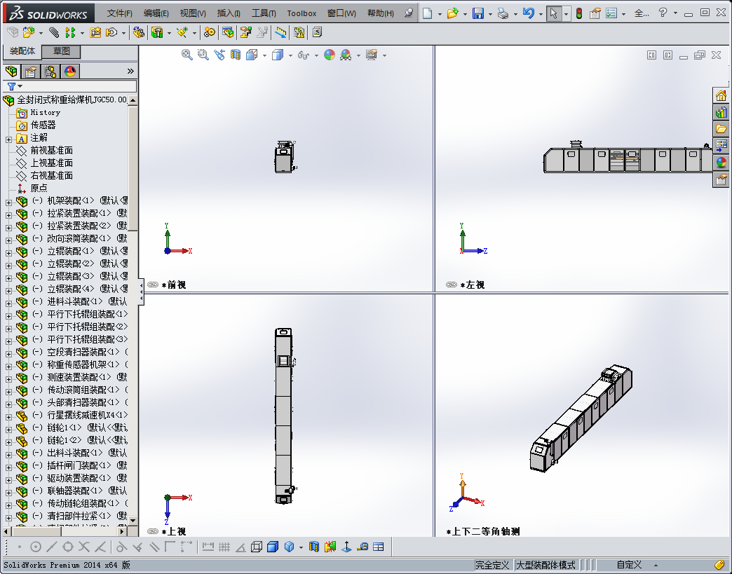Click the Open file folder icon
Viewport: 732px width, 574px height.
452,13
